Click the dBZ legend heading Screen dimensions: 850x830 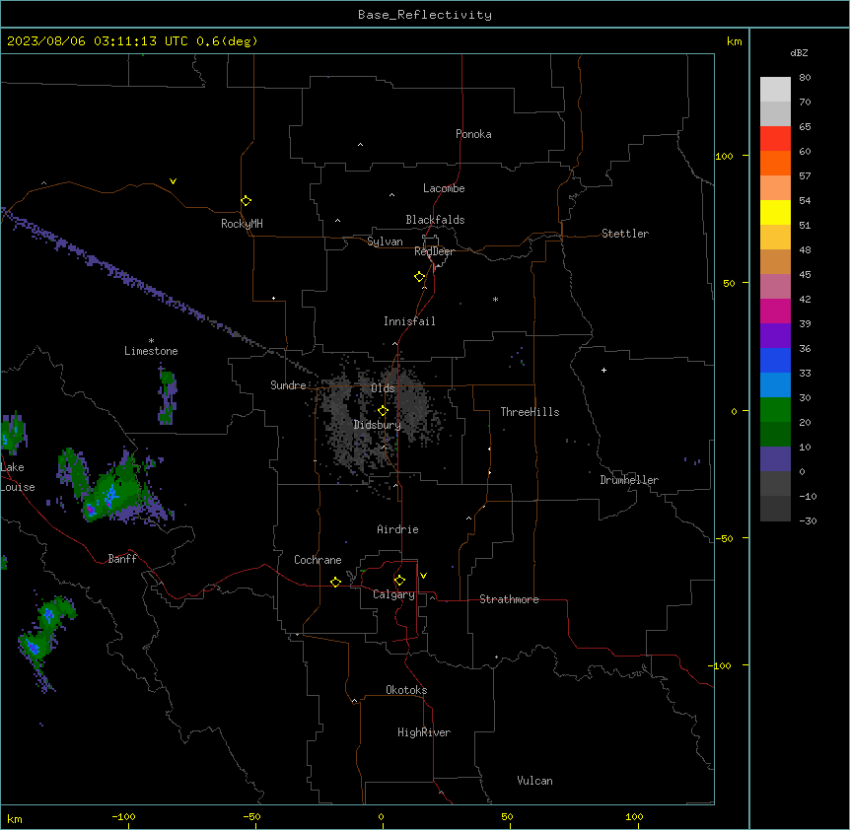[x=799, y=52]
